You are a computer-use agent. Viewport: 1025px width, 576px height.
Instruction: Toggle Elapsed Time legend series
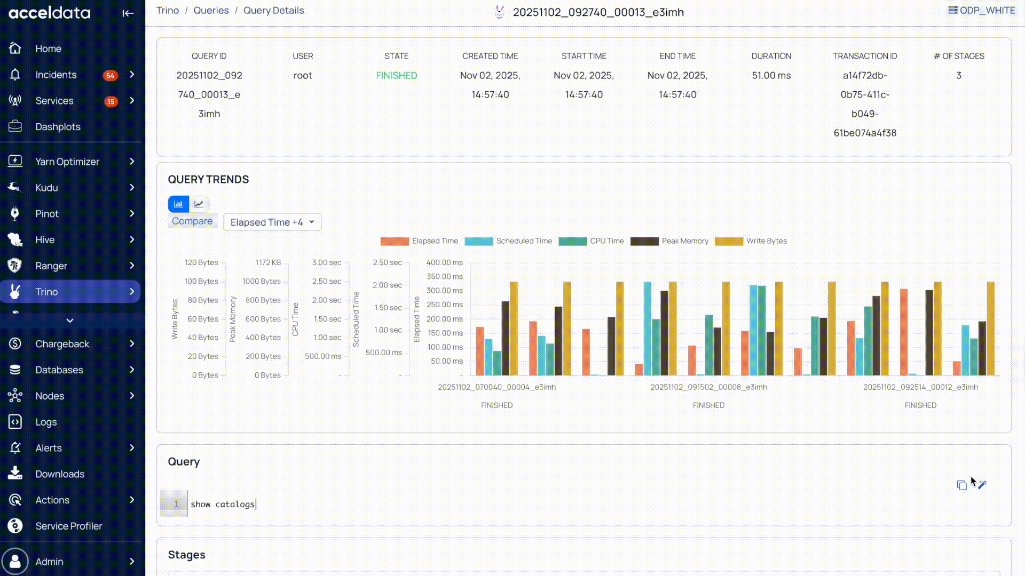coord(434,241)
